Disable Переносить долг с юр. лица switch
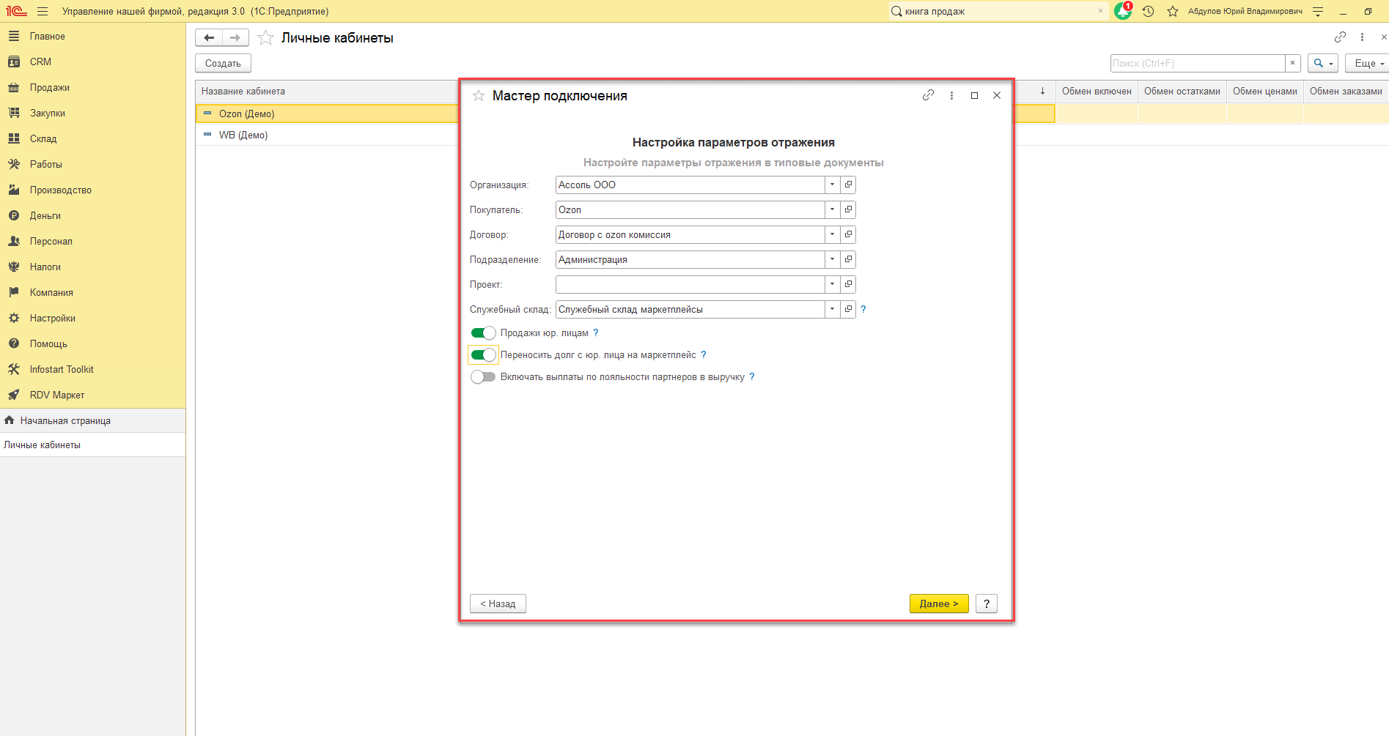The image size is (1389, 736). (483, 355)
